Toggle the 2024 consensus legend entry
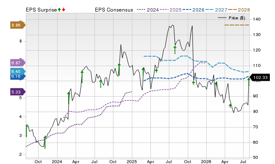 point(148,10)
